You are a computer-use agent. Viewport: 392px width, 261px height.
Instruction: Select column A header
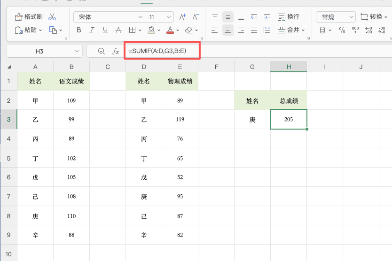35,67
